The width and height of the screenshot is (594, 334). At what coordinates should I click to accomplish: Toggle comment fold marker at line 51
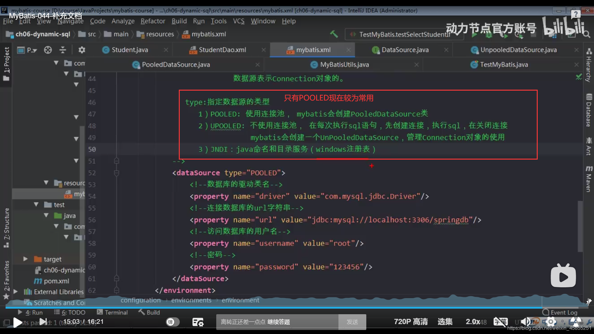[116, 161]
